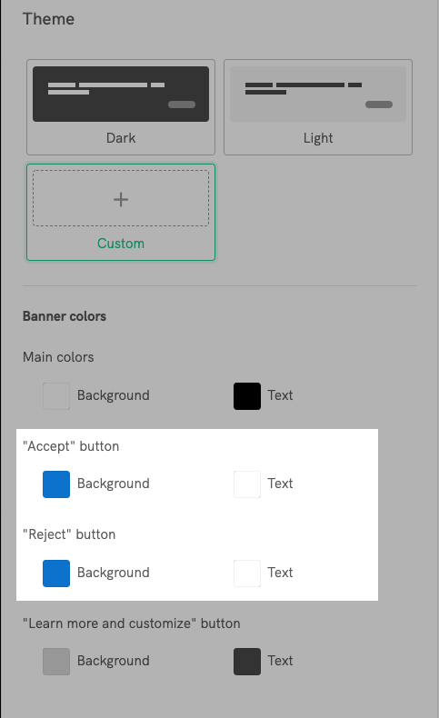Click the "Theme" heading
This screenshot has height=718, width=439.
pos(48,19)
